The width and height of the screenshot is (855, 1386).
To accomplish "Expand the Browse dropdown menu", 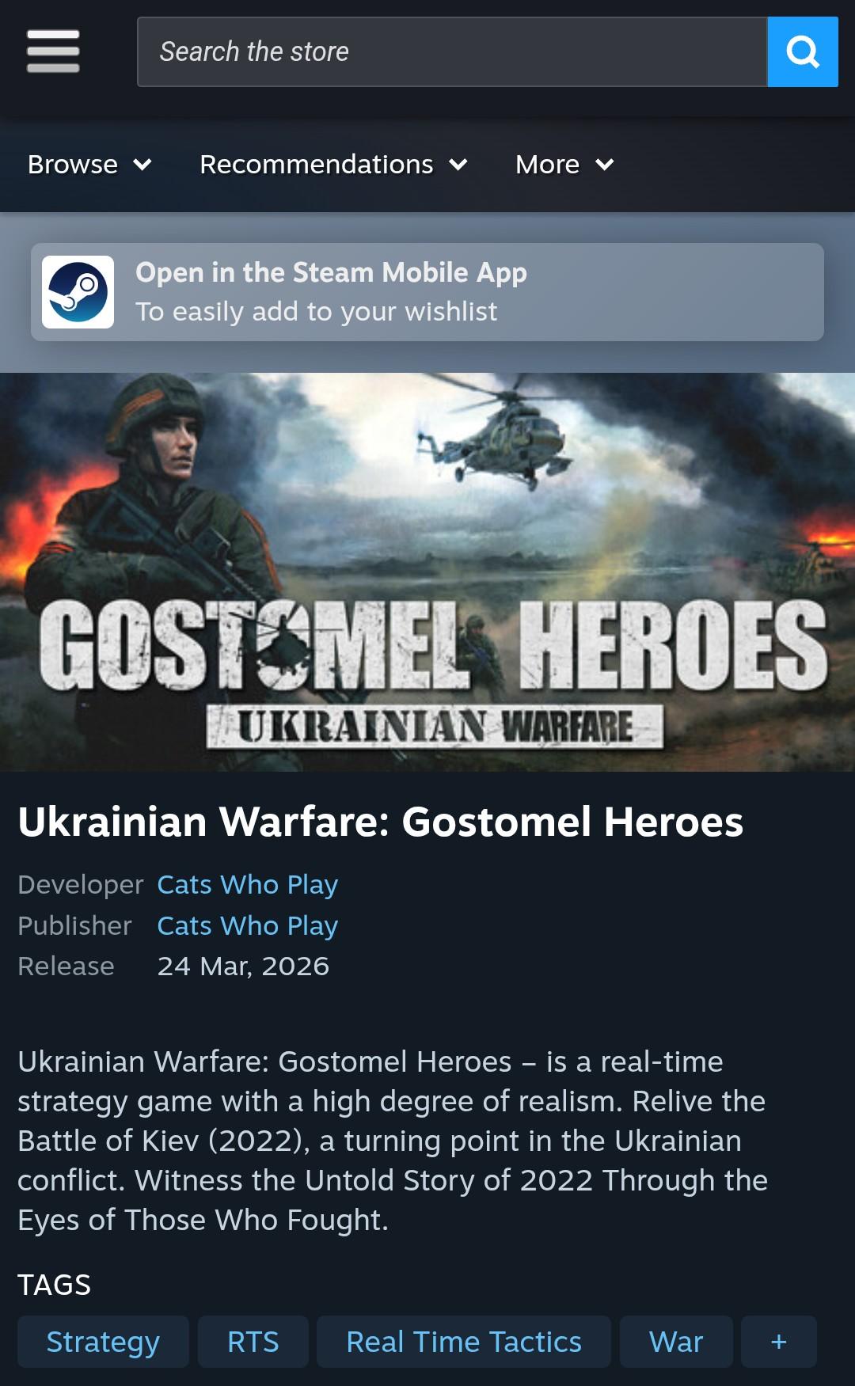I will pyautogui.click(x=89, y=165).
